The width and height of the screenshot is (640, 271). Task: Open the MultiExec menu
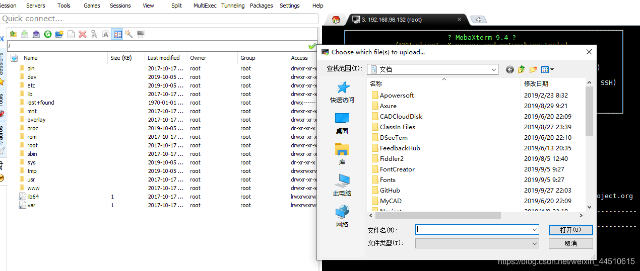coord(205,6)
